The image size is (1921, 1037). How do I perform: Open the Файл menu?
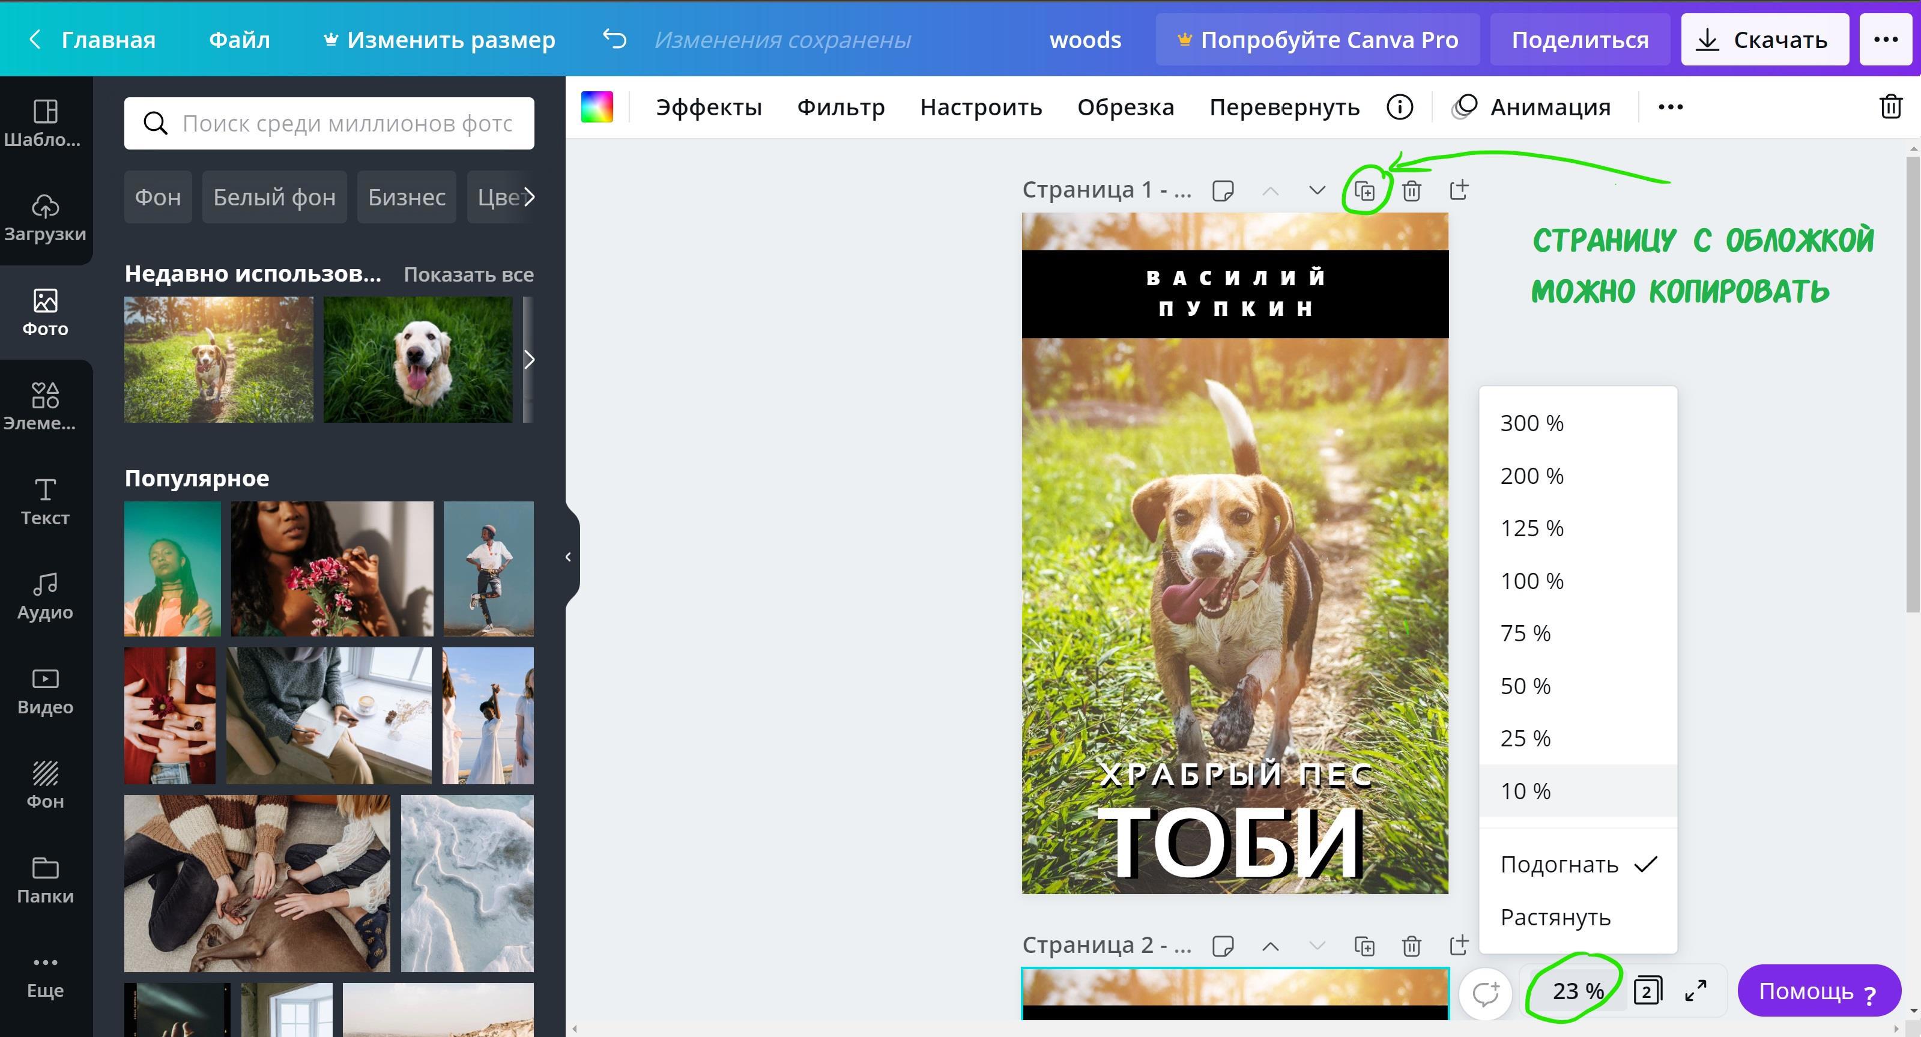[238, 40]
